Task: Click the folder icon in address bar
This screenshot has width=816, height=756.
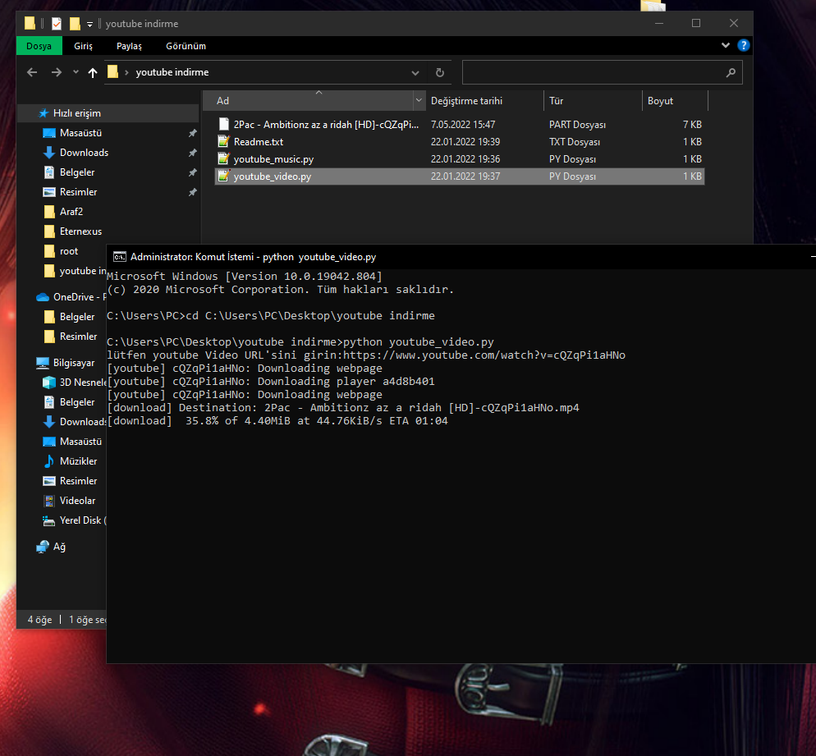Action: (x=113, y=71)
